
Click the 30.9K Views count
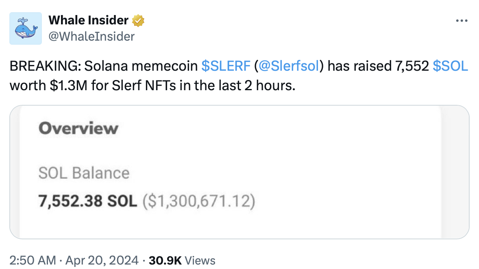coord(182,260)
